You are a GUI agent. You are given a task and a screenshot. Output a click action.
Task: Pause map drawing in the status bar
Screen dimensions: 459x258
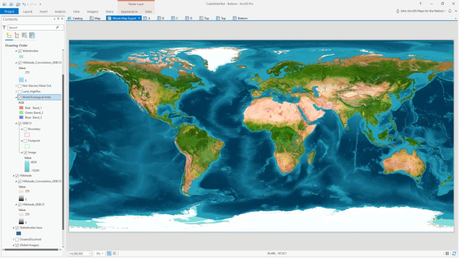pyautogui.click(x=447, y=254)
